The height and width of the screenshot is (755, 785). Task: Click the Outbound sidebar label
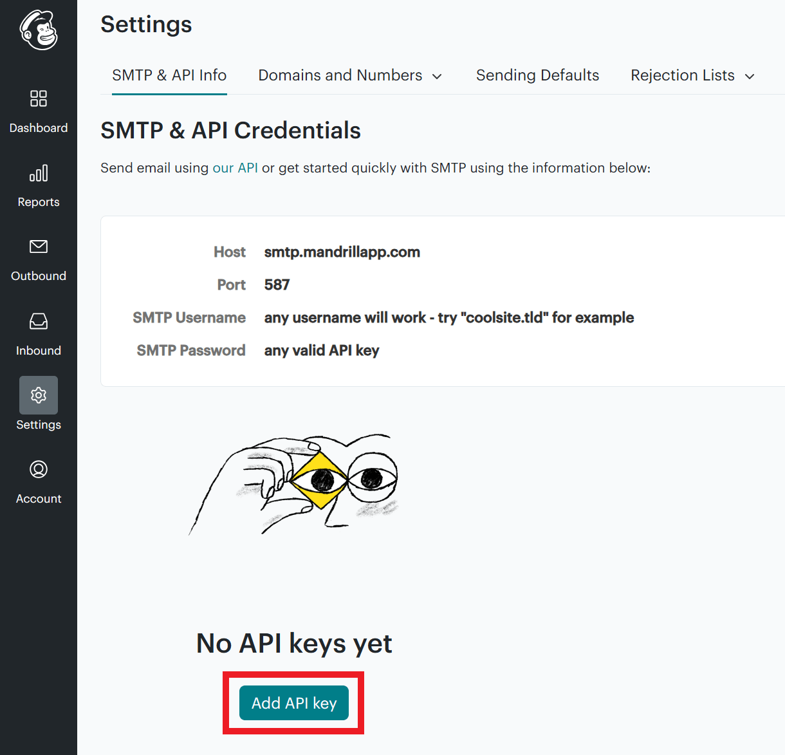(39, 276)
